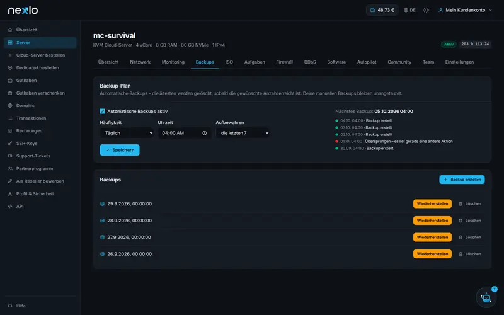Open the Häufigkeit dropdown set to Täglich

point(127,133)
